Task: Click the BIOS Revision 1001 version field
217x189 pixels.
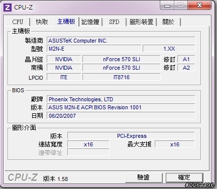Action: coord(121,107)
